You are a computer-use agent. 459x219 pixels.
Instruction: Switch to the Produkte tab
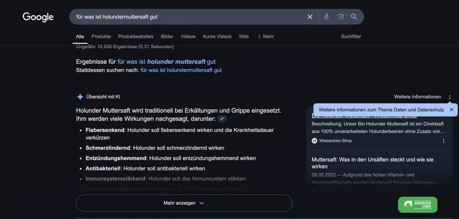pyautogui.click(x=101, y=36)
